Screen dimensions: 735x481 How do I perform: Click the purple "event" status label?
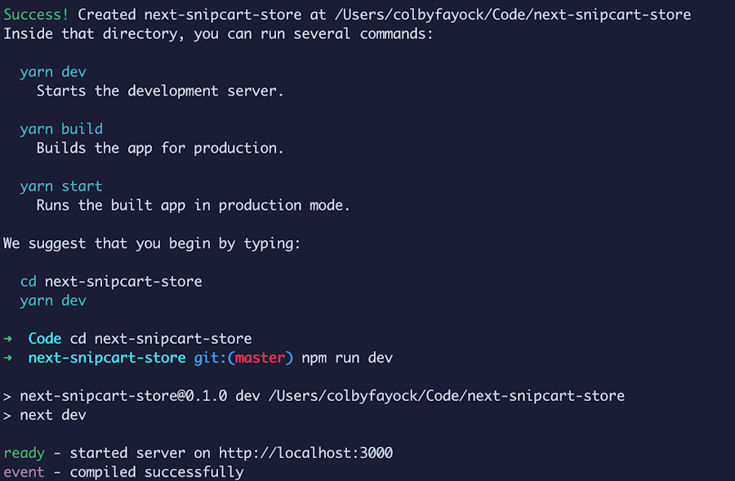pos(24,472)
